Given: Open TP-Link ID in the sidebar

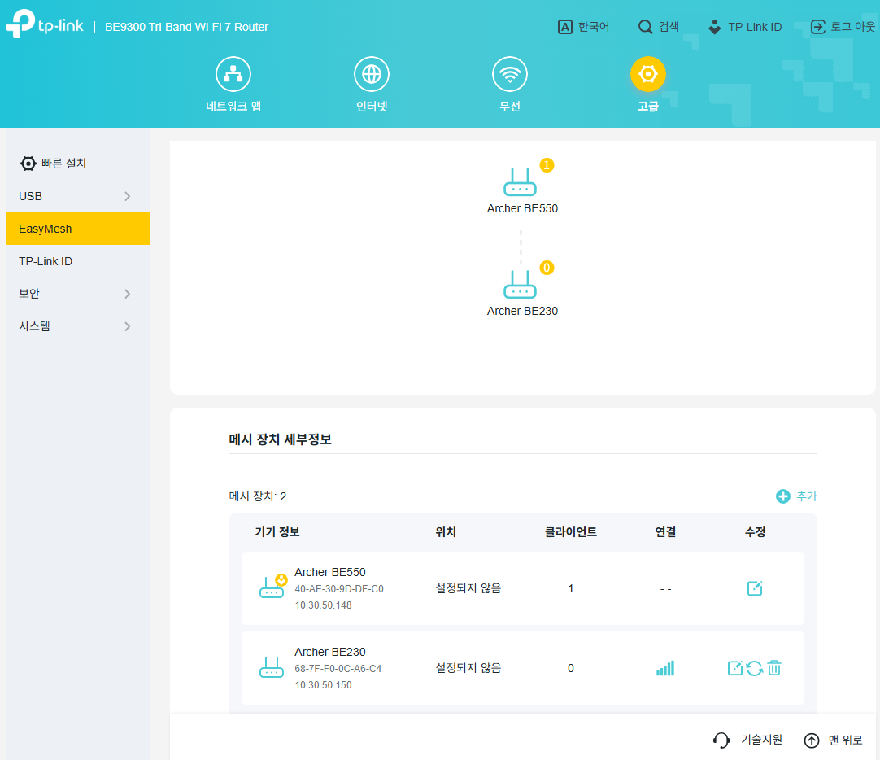Looking at the screenshot, I should pyautogui.click(x=78, y=261).
